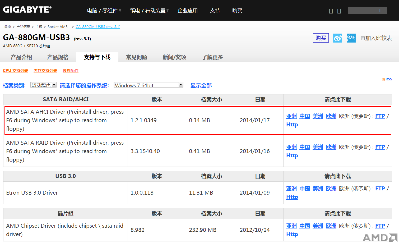Open the Weibo share icon
This screenshot has width=399, height=243.
[337, 38]
